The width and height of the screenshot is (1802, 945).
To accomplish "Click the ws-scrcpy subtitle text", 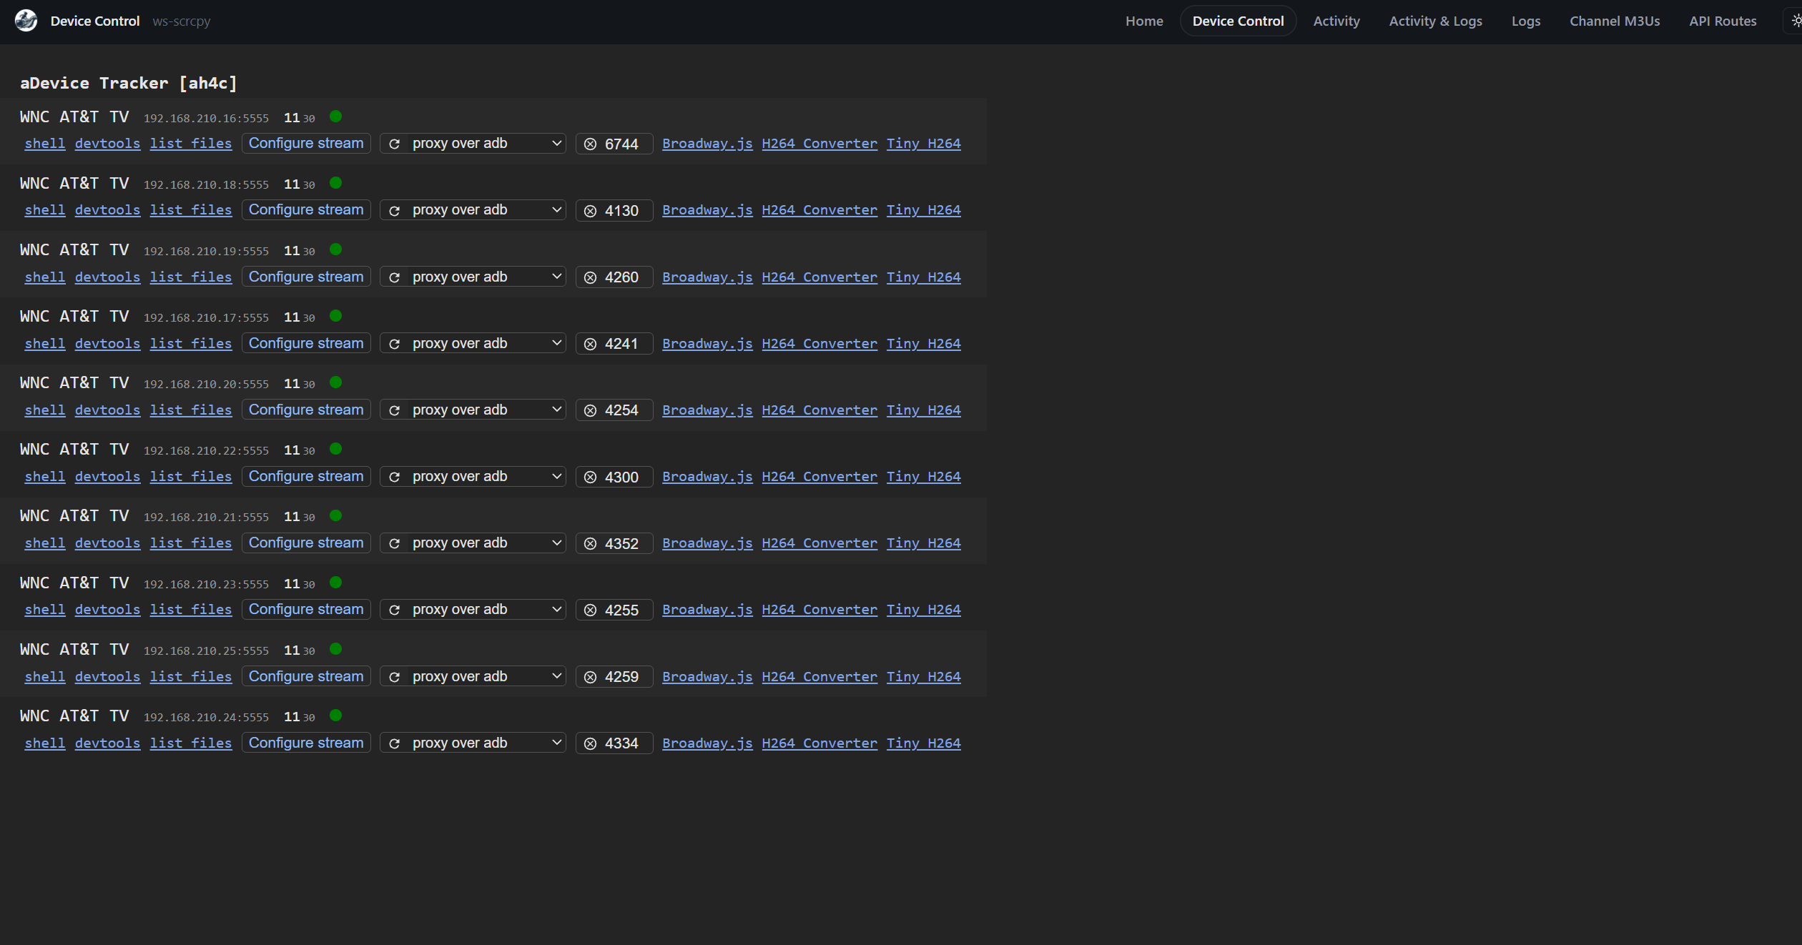I will [x=182, y=21].
